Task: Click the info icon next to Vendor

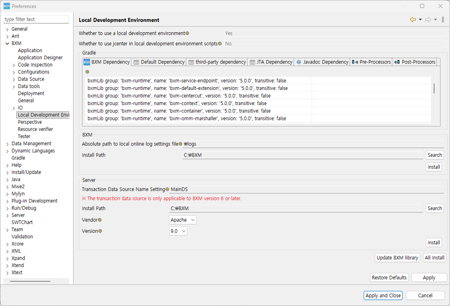Action: pyautogui.click(x=100, y=220)
